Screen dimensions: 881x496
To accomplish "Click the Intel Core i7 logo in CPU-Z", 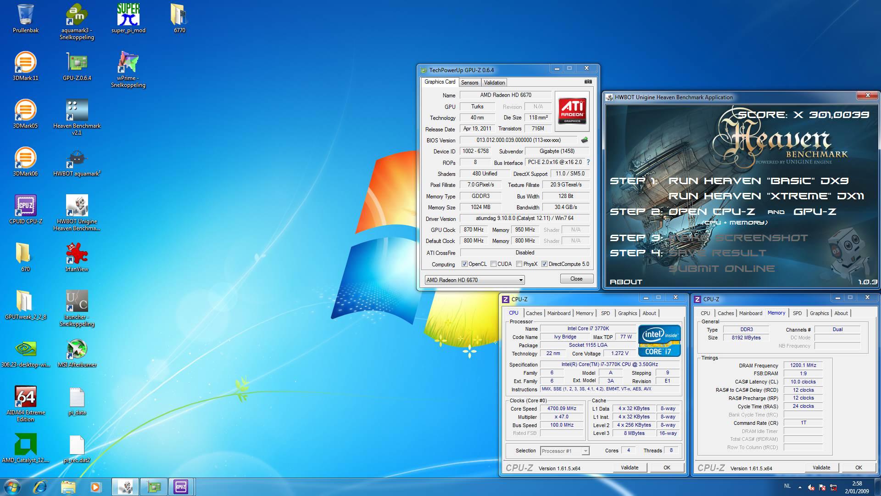I will click(x=659, y=341).
